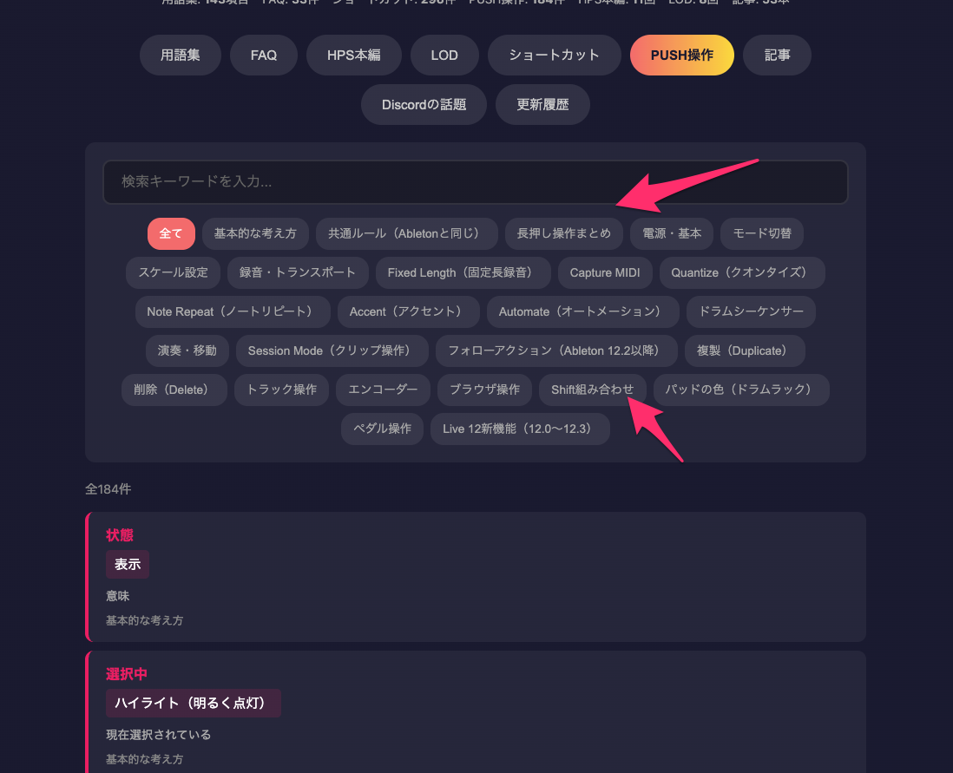Viewport: 953px width, 773px height.
Task: Choose the Live 12新機能 filter
Action: [520, 429]
